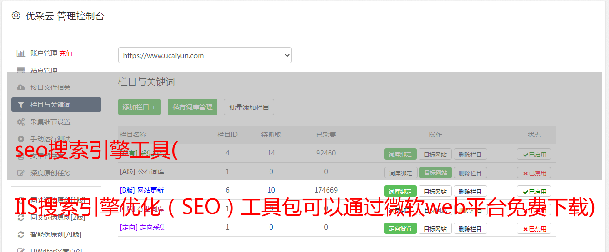
Task: Open the site URL dropdown
Action: coord(205,55)
